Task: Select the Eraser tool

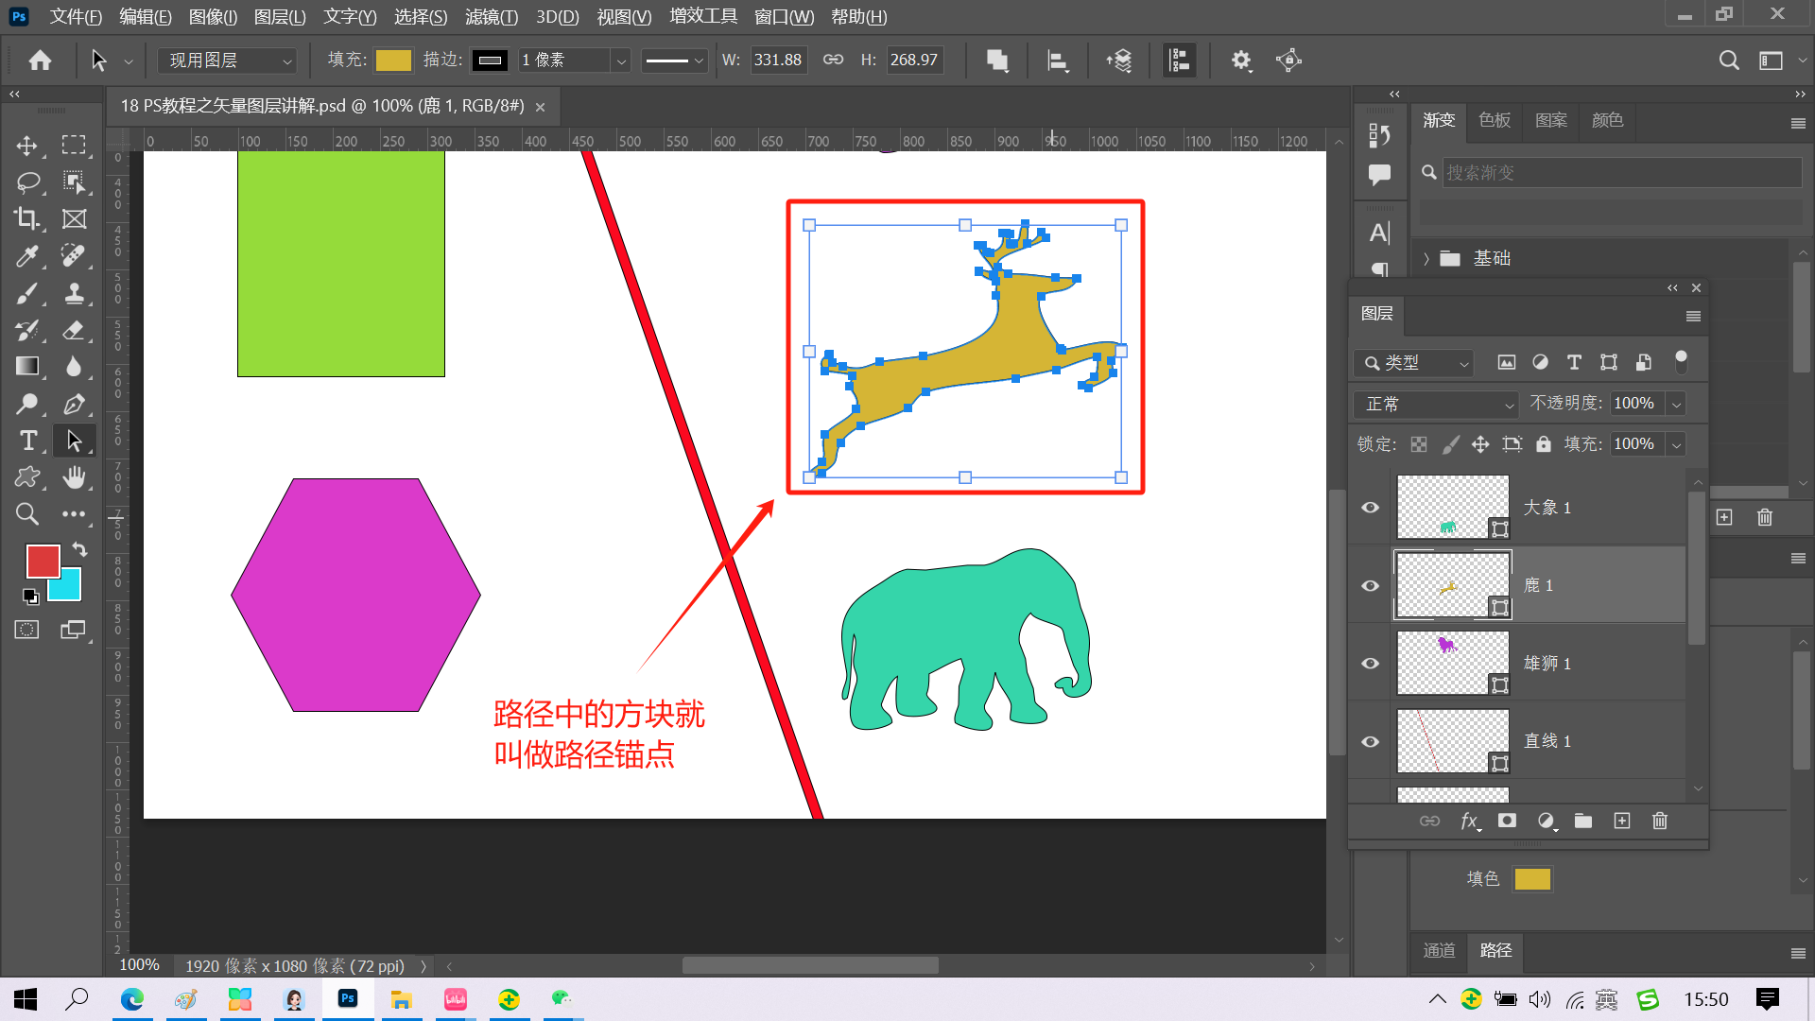Action: click(74, 330)
